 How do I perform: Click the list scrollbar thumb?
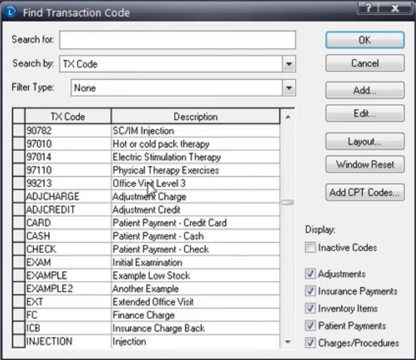pos(288,202)
